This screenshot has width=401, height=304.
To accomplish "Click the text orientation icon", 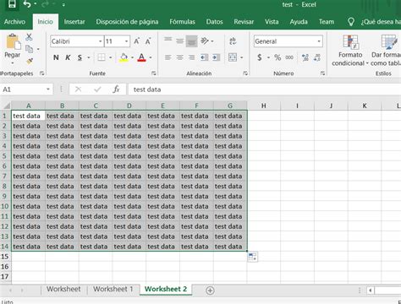I will click(x=205, y=41).
